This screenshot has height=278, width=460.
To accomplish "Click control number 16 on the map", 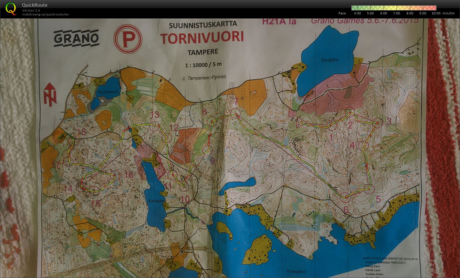I will [x=128, y=175].
